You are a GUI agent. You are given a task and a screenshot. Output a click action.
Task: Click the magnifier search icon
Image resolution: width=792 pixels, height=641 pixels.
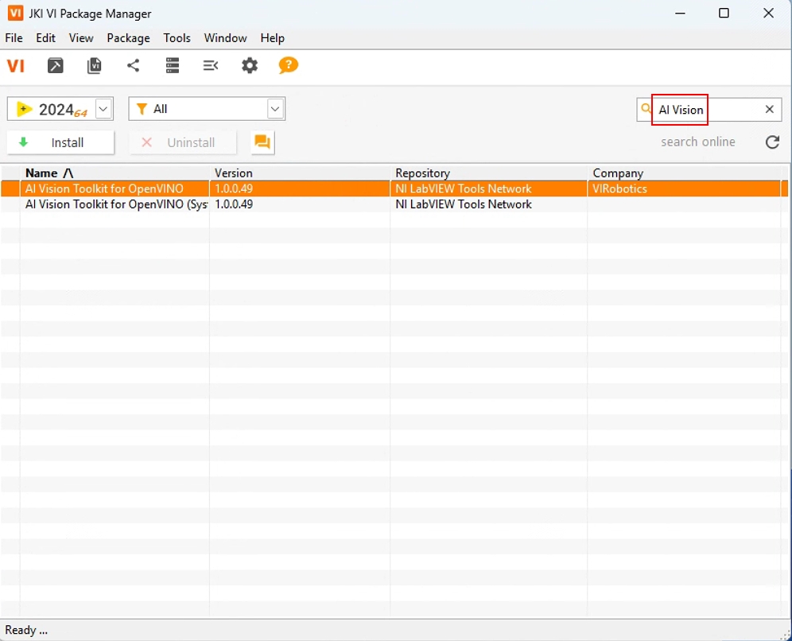[x=646, y=109]
